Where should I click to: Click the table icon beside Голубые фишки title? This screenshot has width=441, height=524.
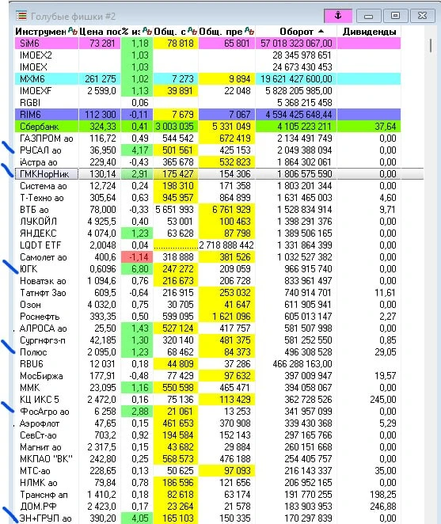pyautogui.click(x=21, y=15)
